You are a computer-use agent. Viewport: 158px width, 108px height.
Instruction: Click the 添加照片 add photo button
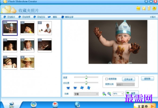pos(9,17)
